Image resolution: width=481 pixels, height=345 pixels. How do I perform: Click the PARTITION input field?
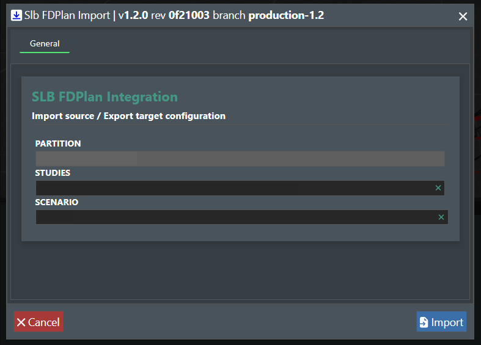pos(240,159)
